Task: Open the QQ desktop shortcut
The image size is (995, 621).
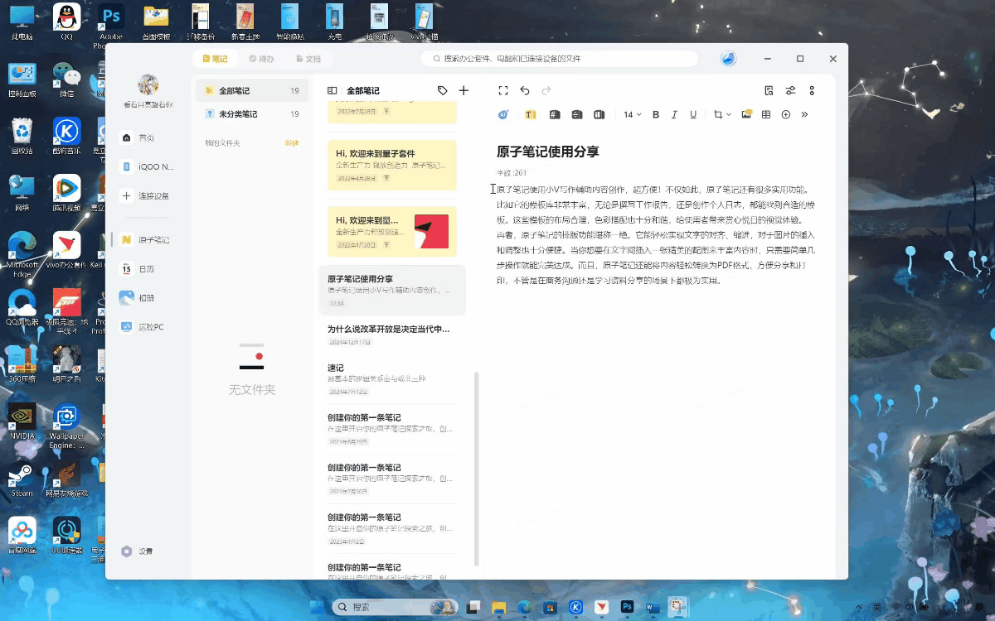Action: 67,22
